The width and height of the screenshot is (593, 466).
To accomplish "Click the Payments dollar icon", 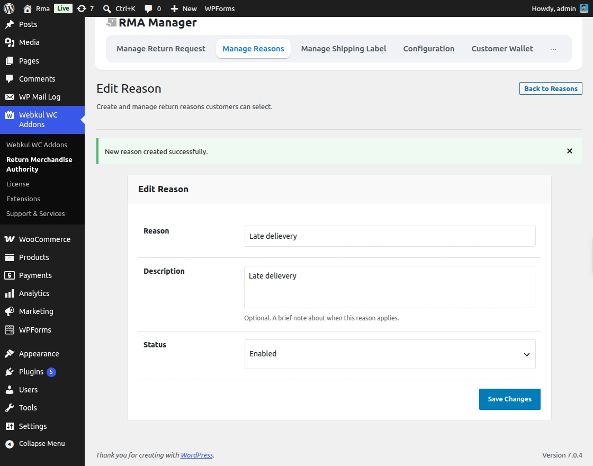I will click(10, 275).
